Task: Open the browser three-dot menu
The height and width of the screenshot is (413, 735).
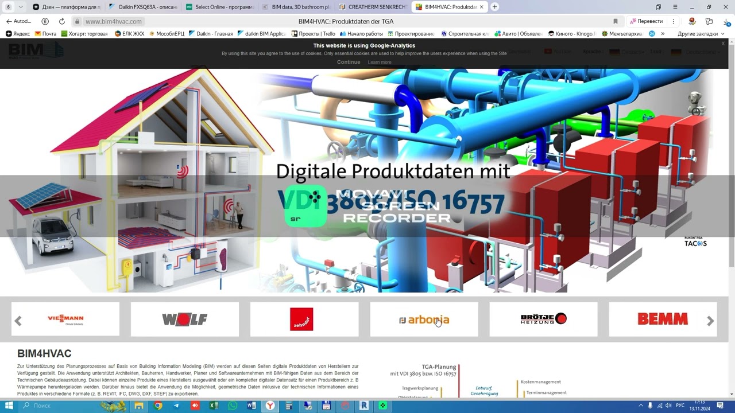Action: point(673,21)
